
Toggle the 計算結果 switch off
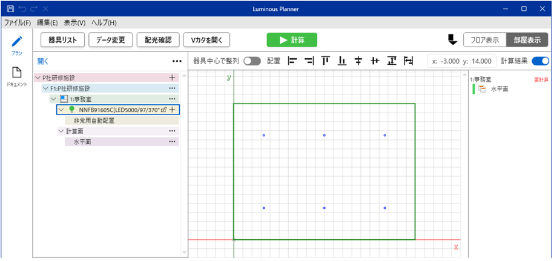point(540,61)
